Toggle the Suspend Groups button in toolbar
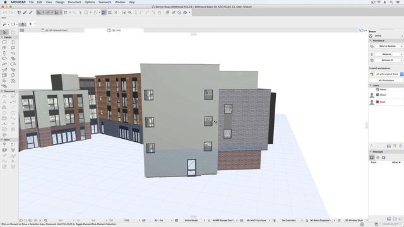The width and height of the screenshot is (404, 227). pyautogui.click(x=104, y=13)
